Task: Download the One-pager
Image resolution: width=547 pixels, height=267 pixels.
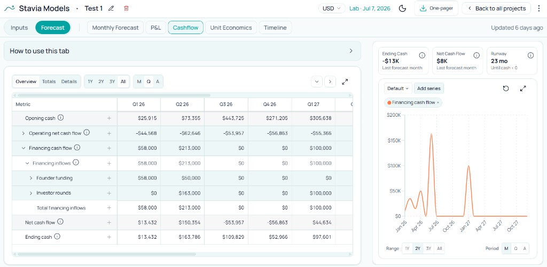Action: click(x=436, y=9)
